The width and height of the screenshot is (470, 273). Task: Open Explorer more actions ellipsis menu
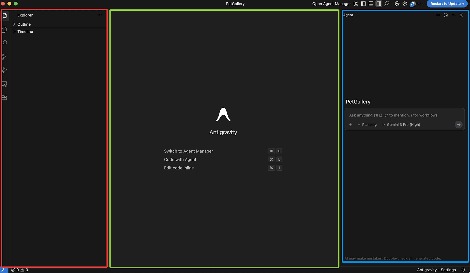tap(100, 15)
